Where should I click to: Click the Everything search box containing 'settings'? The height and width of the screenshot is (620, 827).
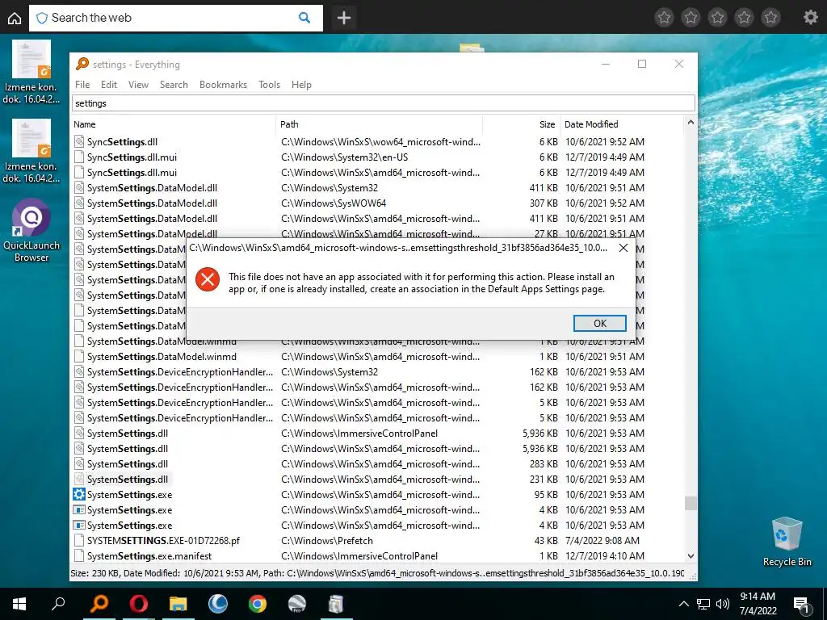click(384, 103)
